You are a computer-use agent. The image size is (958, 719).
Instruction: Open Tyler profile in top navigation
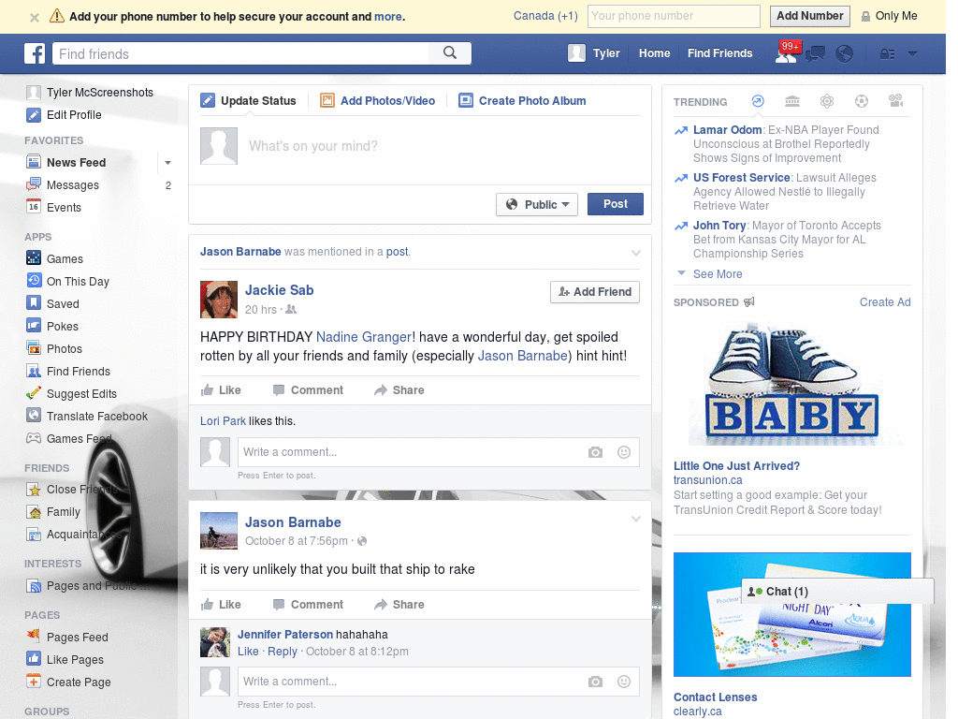(594, 53)
